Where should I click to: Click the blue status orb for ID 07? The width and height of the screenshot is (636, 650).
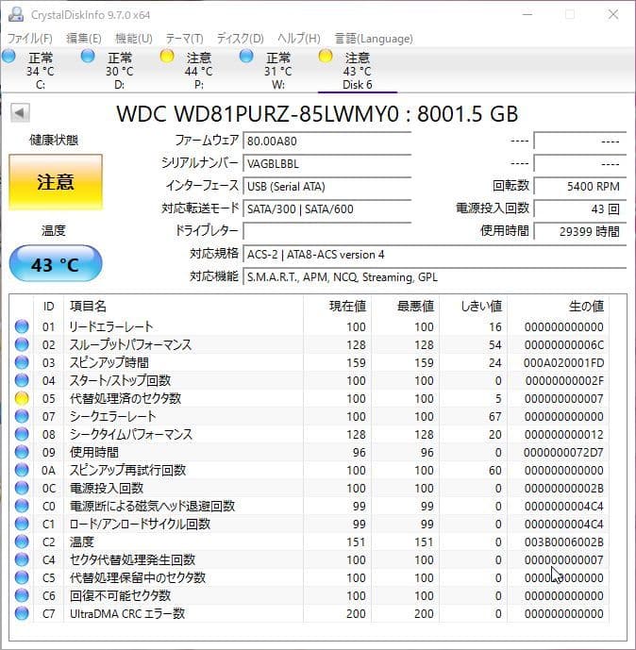pyautogui.click(x=22, y=416)
